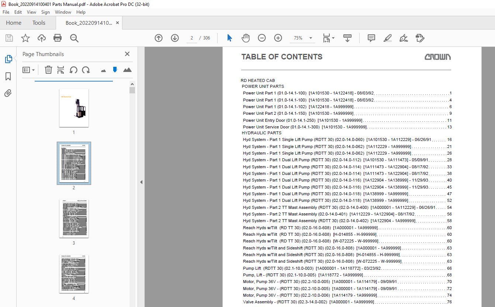Adjust thumbnail size slider handle
Image resolution: width=495 pixels, height=307 pixels.
pyautogui.click(x=115, y=69)
